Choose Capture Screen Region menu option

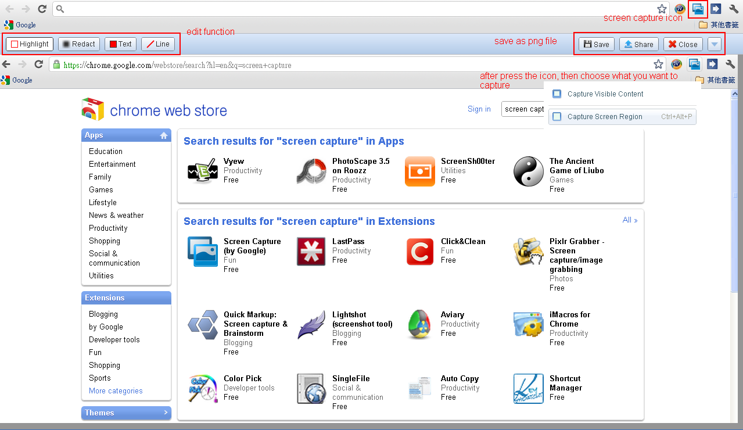(x=605, y=117)
